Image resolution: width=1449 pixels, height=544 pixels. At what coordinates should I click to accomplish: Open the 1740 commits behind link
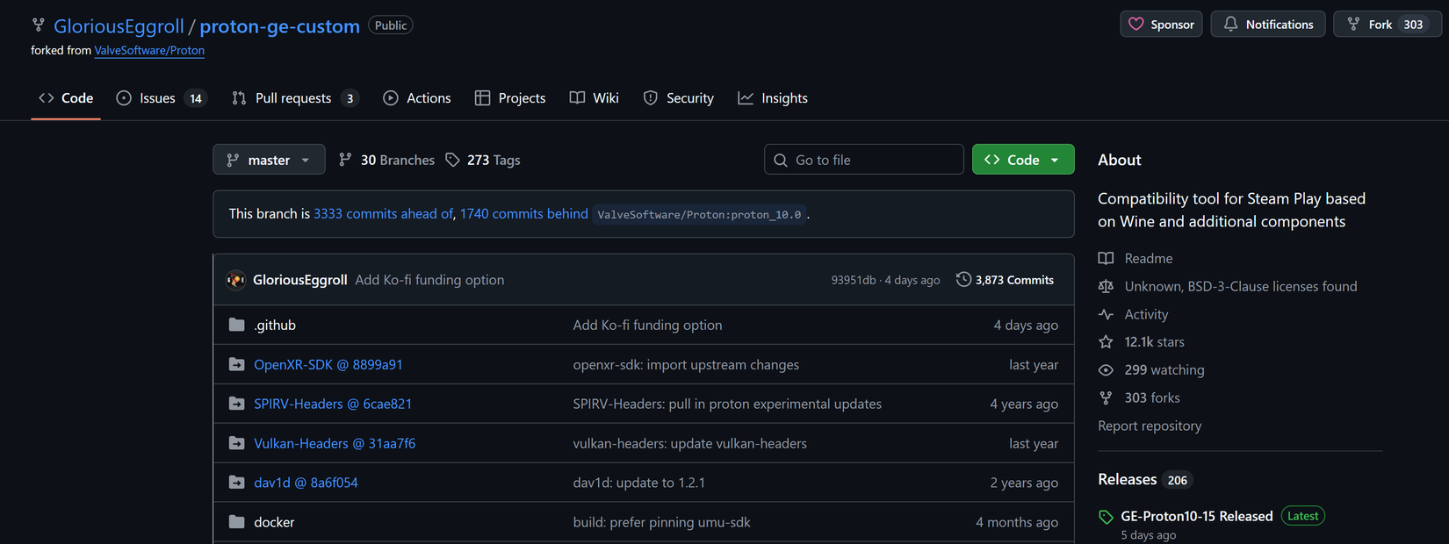[524, 214]
